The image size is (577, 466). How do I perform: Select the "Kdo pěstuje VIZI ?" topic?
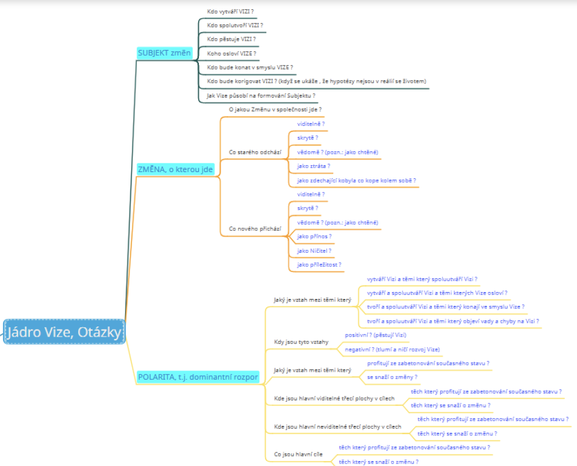click(231, 39)
